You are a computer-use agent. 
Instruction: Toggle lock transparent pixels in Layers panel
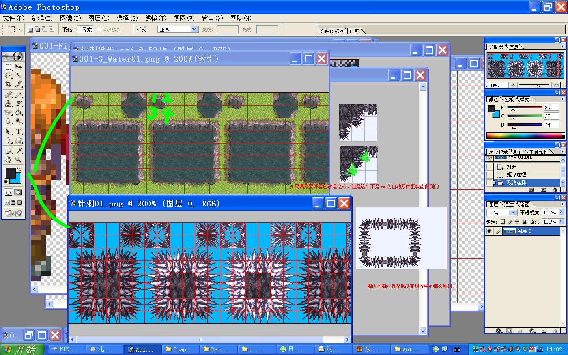coord(503,222)
